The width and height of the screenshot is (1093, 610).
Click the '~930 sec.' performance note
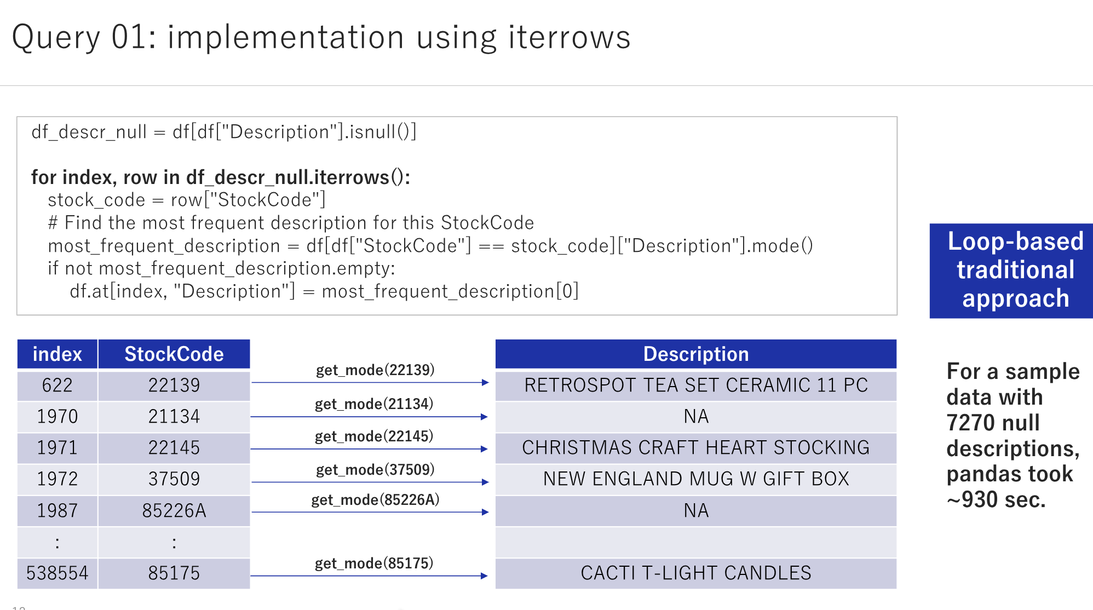pos(996,499)
